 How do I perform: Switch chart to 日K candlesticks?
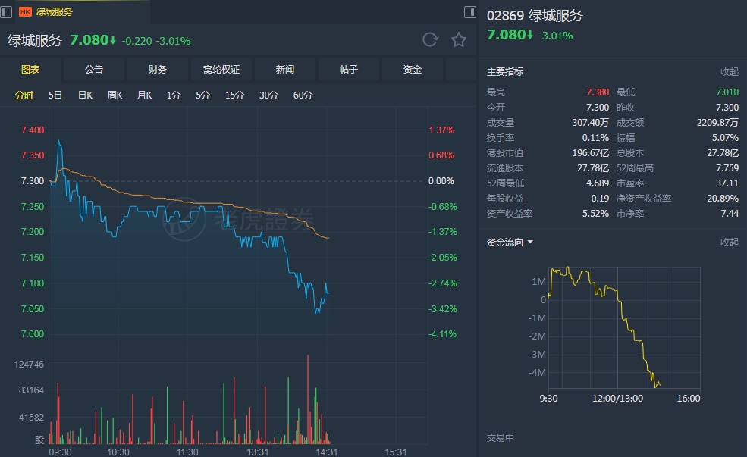click(x=85, y=95)
